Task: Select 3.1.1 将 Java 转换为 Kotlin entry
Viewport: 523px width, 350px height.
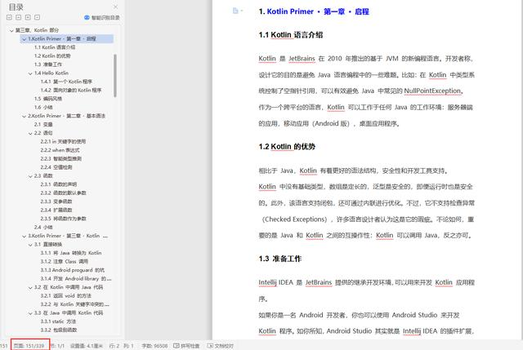Action: (x=71, y=253)
